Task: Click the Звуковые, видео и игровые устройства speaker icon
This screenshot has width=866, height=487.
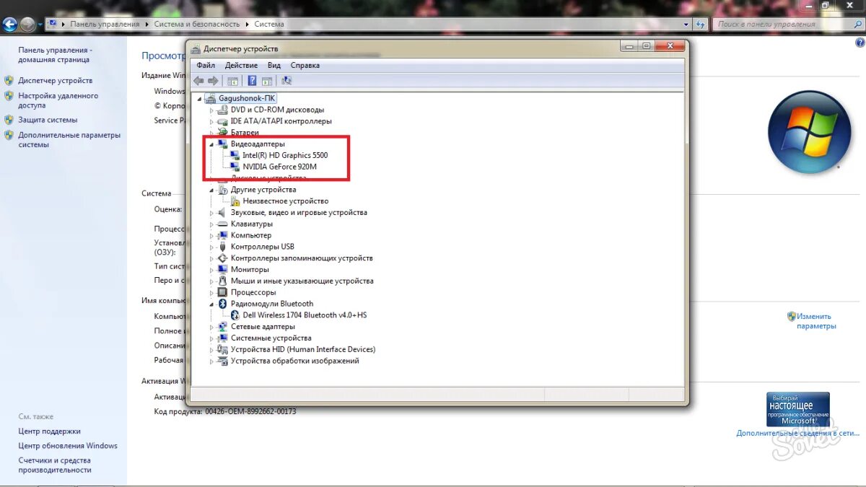Action: [x=222, y=213]
